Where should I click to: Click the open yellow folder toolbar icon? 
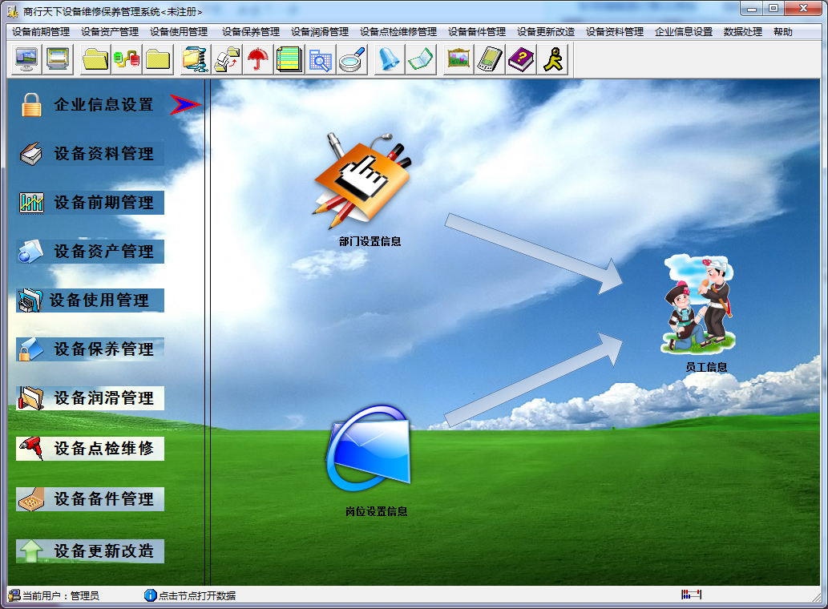tap(95, 59)
